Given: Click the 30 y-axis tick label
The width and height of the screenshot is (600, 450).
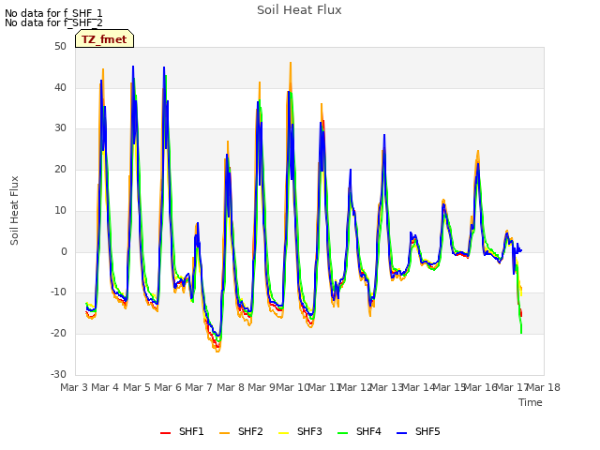Looking at the screenshot, I should coord(60,128).
